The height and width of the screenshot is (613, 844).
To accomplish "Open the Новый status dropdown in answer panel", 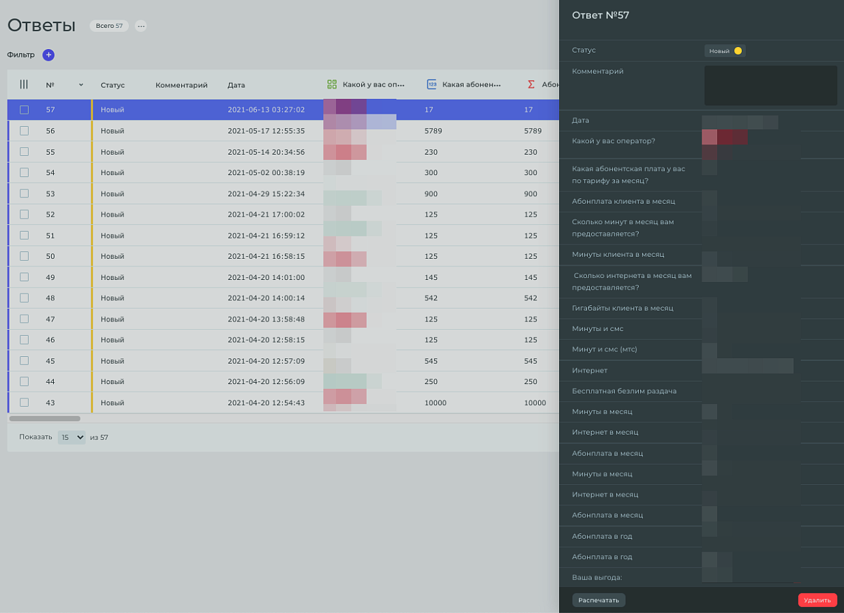I will pyautogui.click(x=725, y=50).
